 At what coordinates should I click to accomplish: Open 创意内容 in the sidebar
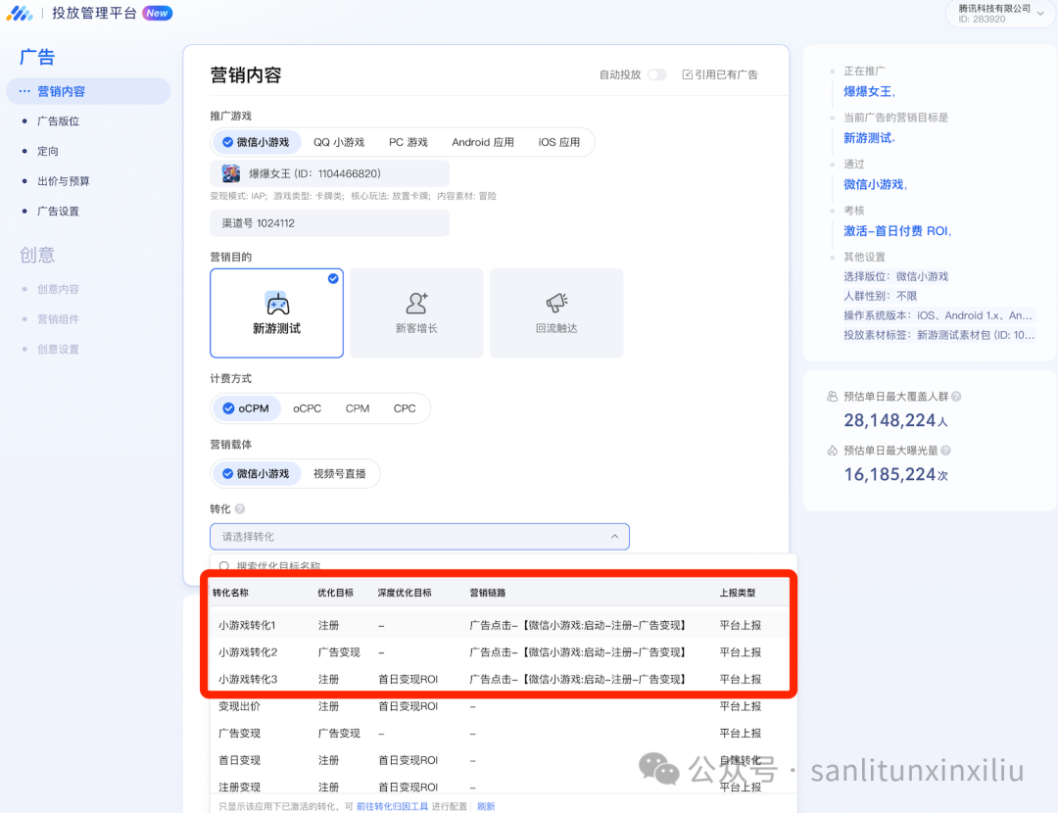(58, 289)
